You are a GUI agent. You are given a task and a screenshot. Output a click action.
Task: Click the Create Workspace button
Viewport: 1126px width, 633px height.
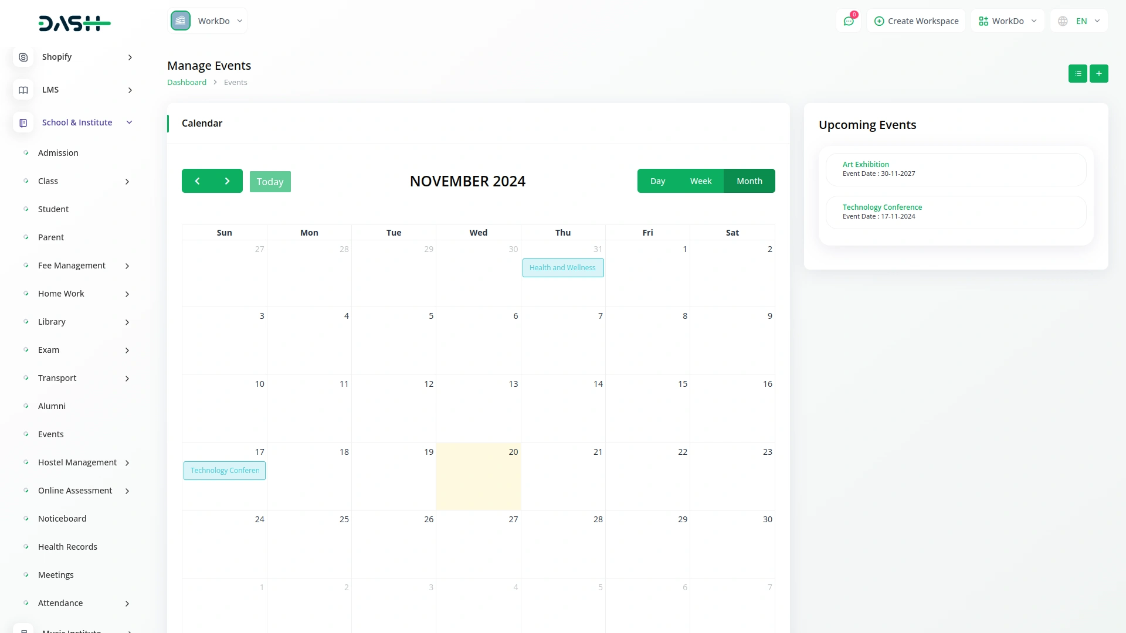(x=916, y=21)
